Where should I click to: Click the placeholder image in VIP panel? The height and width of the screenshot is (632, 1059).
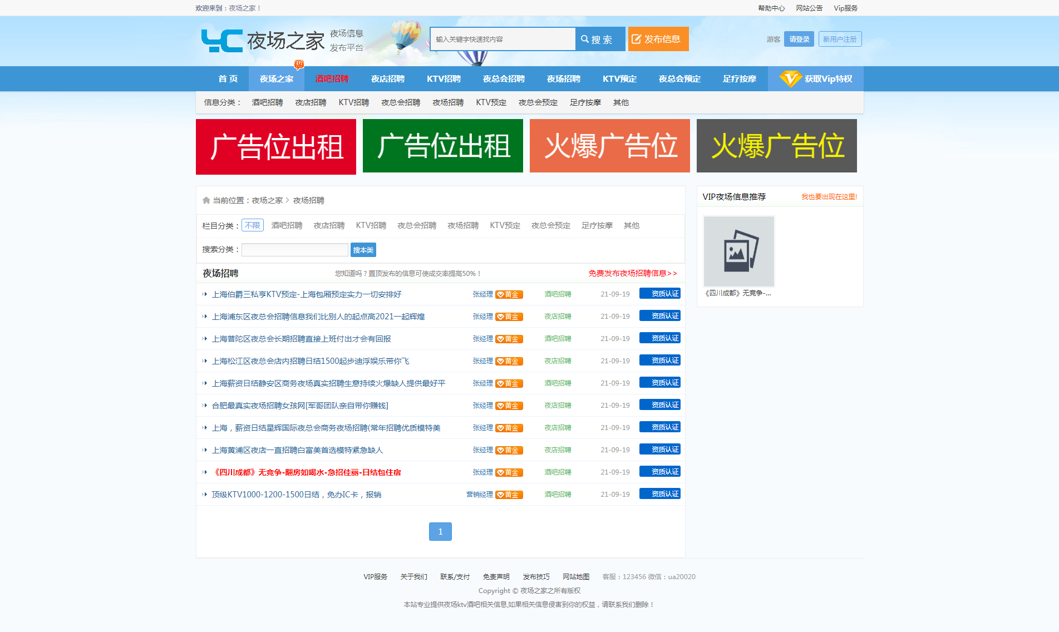pos(738,251)
